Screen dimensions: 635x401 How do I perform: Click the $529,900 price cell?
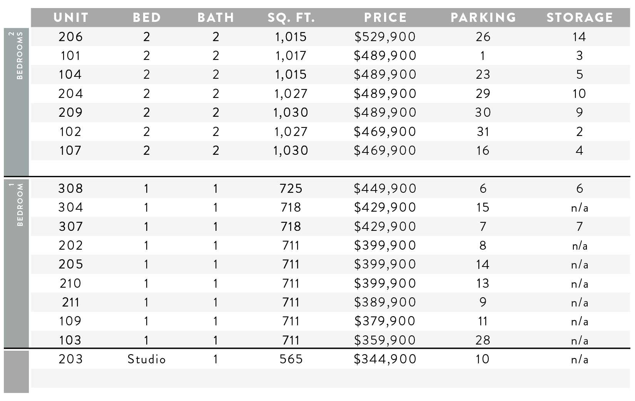click(x=385, y=37)
